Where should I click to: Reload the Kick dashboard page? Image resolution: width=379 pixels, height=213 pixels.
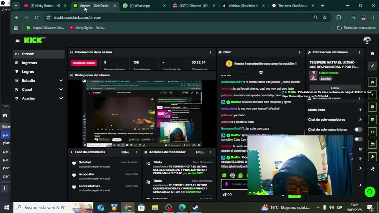36,17
